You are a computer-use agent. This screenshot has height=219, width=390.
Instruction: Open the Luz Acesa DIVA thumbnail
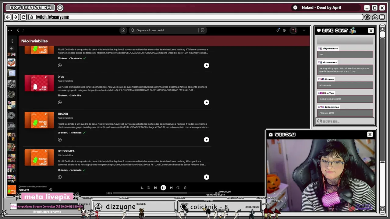pos(39,83)
